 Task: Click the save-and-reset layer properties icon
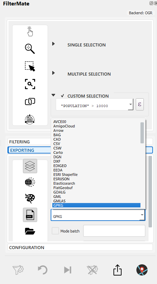pyautogui.click(x=30, y=119)
